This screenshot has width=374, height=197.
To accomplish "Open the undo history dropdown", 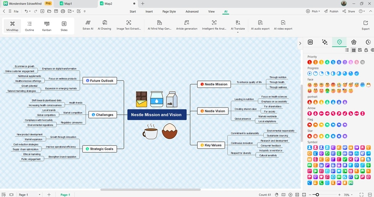I will click(30, 11).
